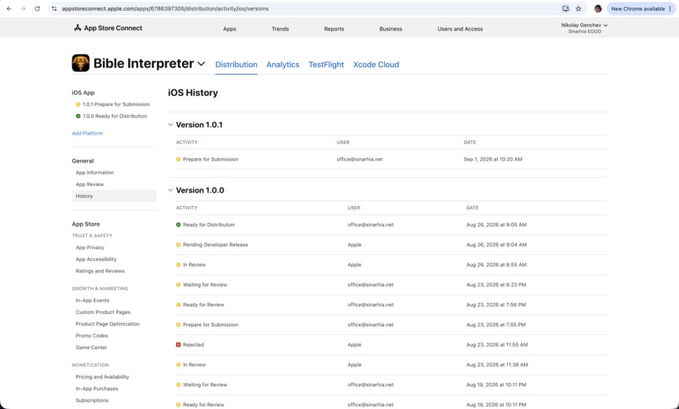Go to In-App Purchases
The image size is (679, 409).
[x=97, y=389]
